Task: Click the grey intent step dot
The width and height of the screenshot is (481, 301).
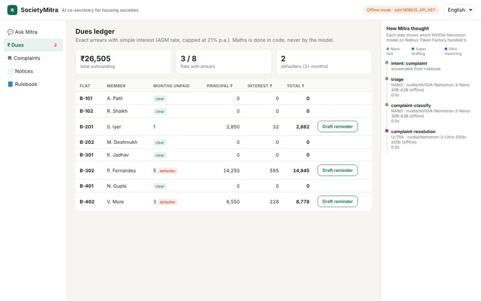Action: [387, 63]
